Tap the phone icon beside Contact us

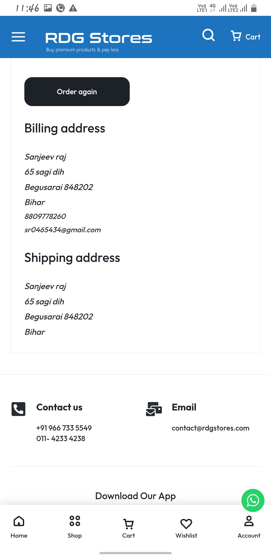[x=18, y=409]
